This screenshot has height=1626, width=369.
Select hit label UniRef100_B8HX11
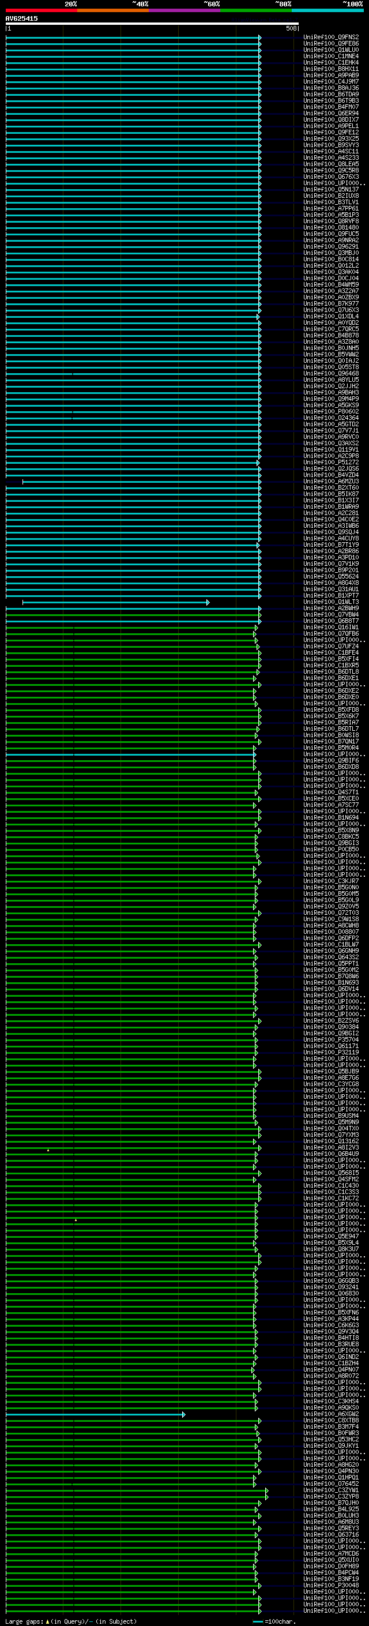(331, 69)
